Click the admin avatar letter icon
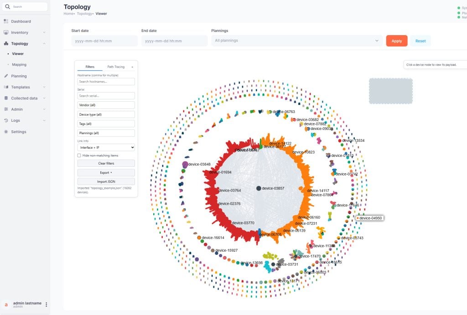 (6, 305)
